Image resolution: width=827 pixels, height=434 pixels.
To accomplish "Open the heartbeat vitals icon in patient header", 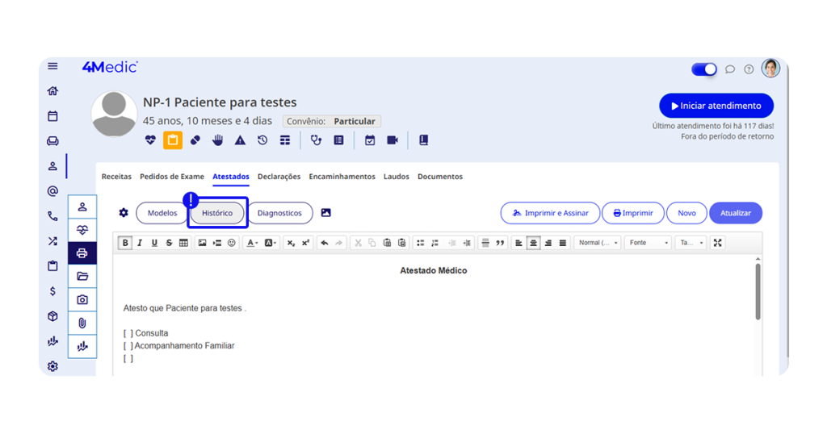I will click(150, 140).
